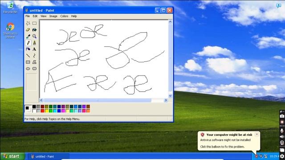The image size is (285, 160).
Task: Click the horizontal scrollbar left arrow
Action: pyautogui.click(x=41, y=100)
